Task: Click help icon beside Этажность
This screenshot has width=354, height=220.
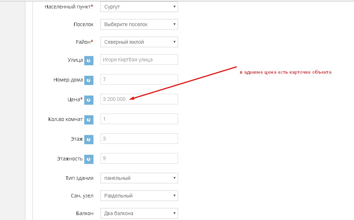Action: pos(89,159)
